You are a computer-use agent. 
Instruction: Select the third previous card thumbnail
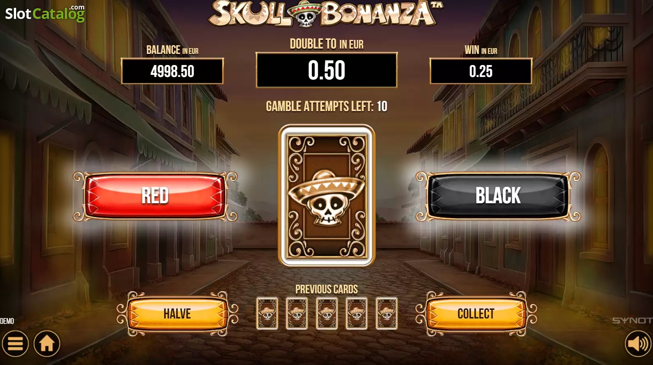(327, 314)
